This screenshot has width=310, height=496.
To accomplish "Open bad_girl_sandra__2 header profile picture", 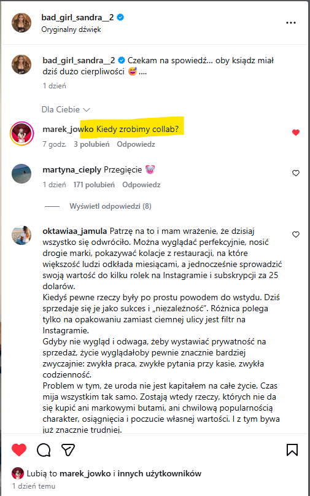I will tap(21, 23).
